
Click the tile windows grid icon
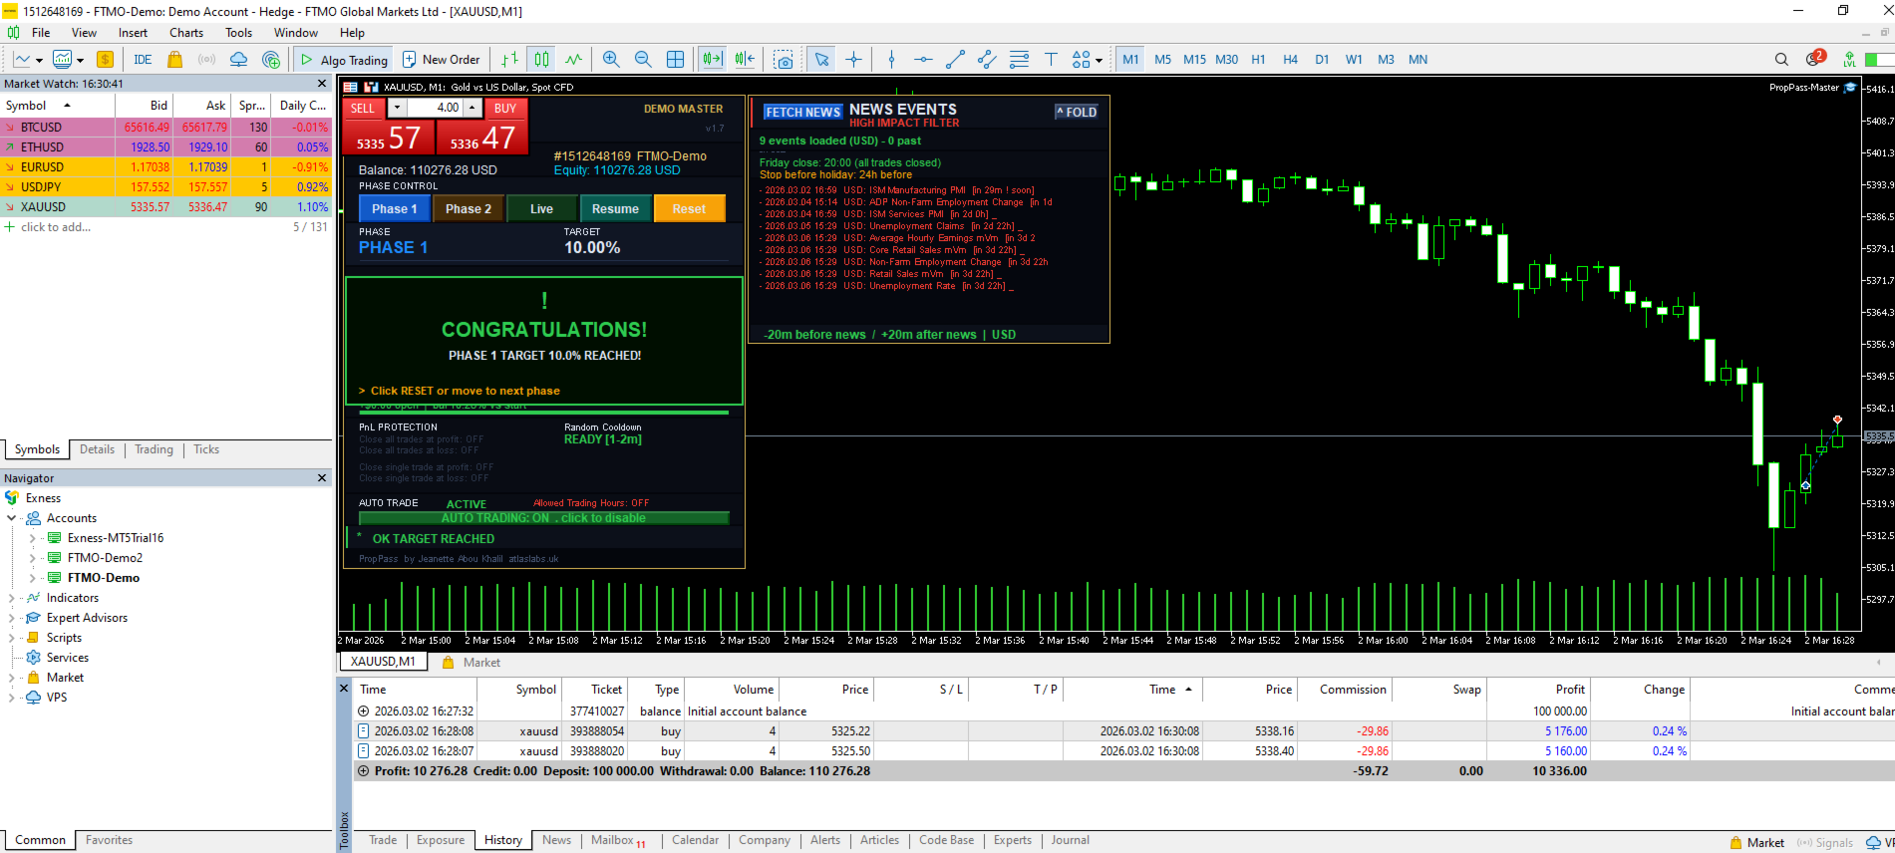(x=675, y=60)
